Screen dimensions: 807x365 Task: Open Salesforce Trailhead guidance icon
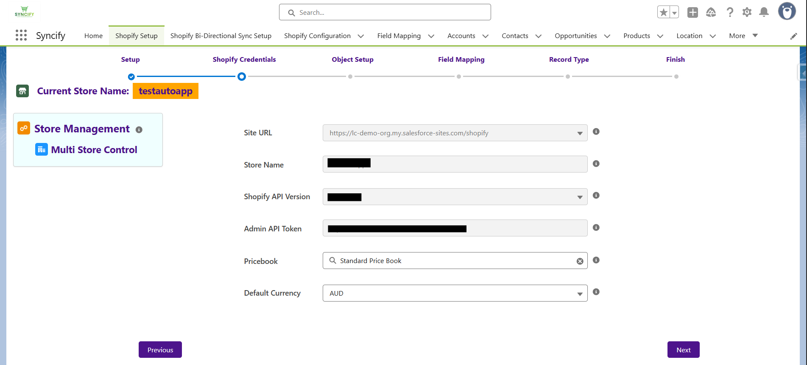(711, 12)
